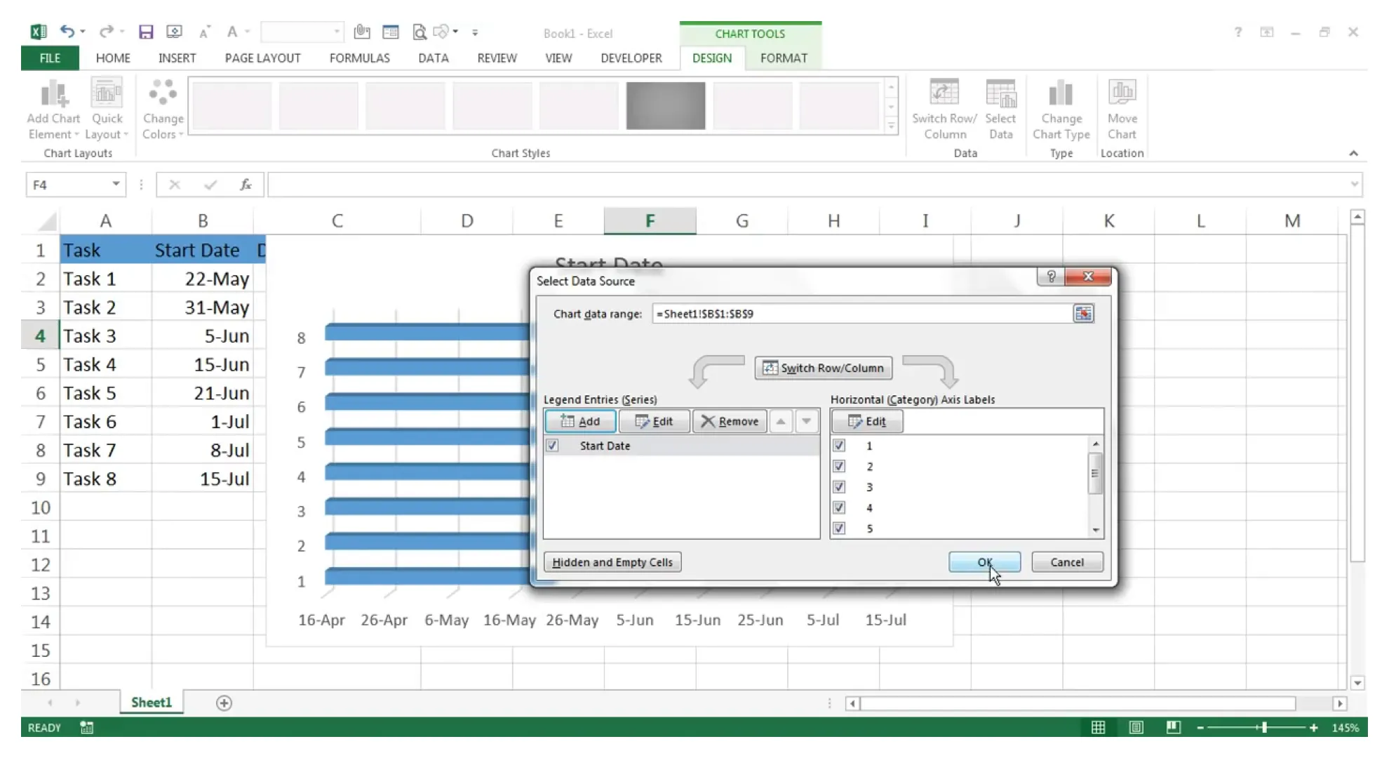
Task: Toggle the Start Date series checkbox
Action: point(551,445)
